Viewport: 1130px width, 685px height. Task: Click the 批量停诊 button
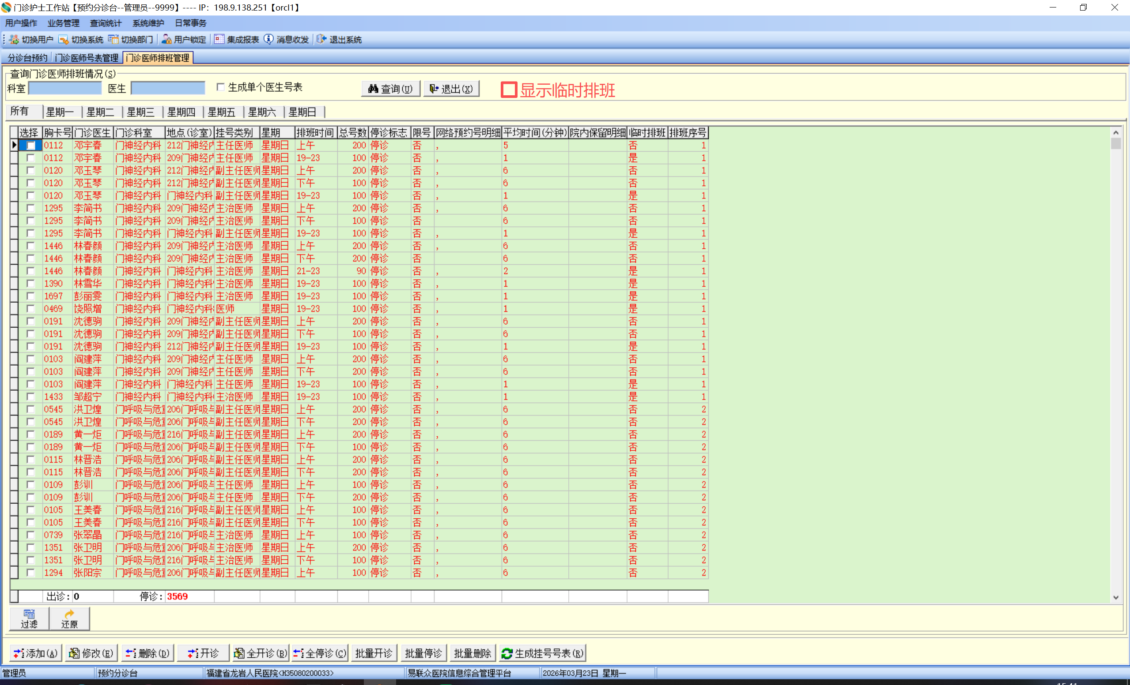tap(423, 653)
